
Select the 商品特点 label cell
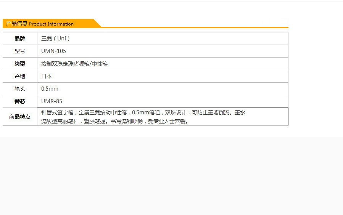coord(20,117)
